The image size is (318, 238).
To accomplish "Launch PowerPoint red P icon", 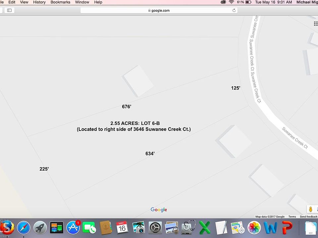I will [287, 228].
